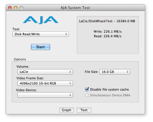153x122 pixels.
Task: Open the Video Frame Size dropdown
Action: 45,83
